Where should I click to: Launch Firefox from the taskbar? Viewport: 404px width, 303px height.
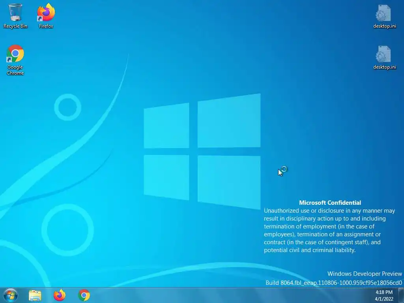(60, 295)
